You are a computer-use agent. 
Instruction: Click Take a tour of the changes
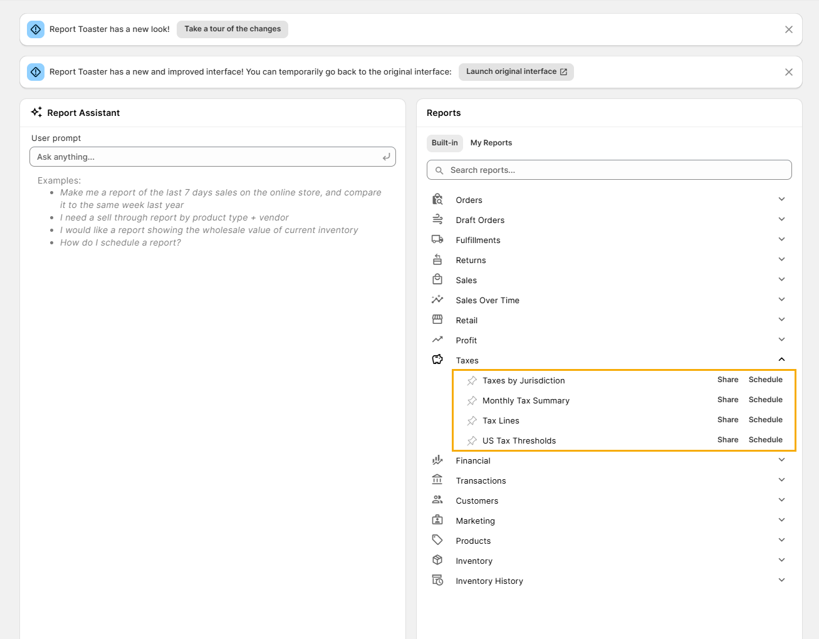232,29
